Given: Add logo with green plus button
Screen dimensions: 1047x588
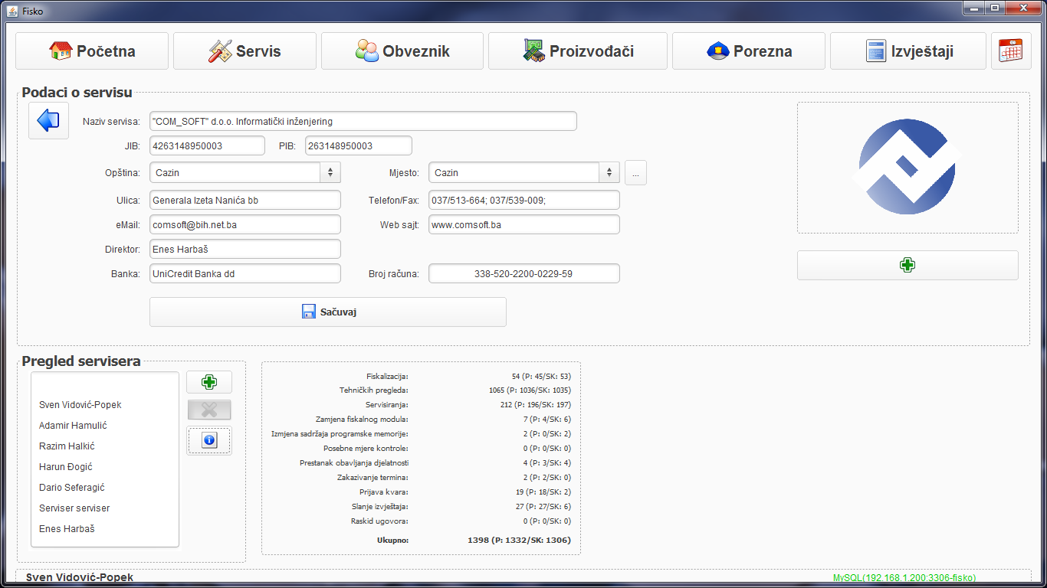Looking at the screenshot, I should (x=908, y=265).
